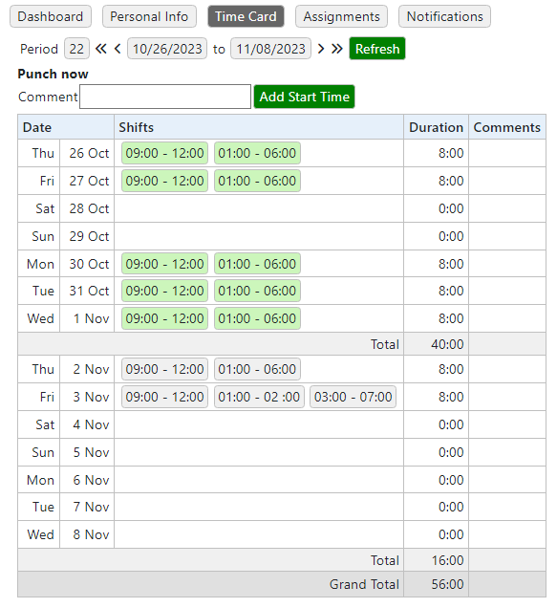This screenshot has height=608, width=557.
Task: Select Fri 27 Oct 01:00 - 06:00 shift
Action: point(257,181)
